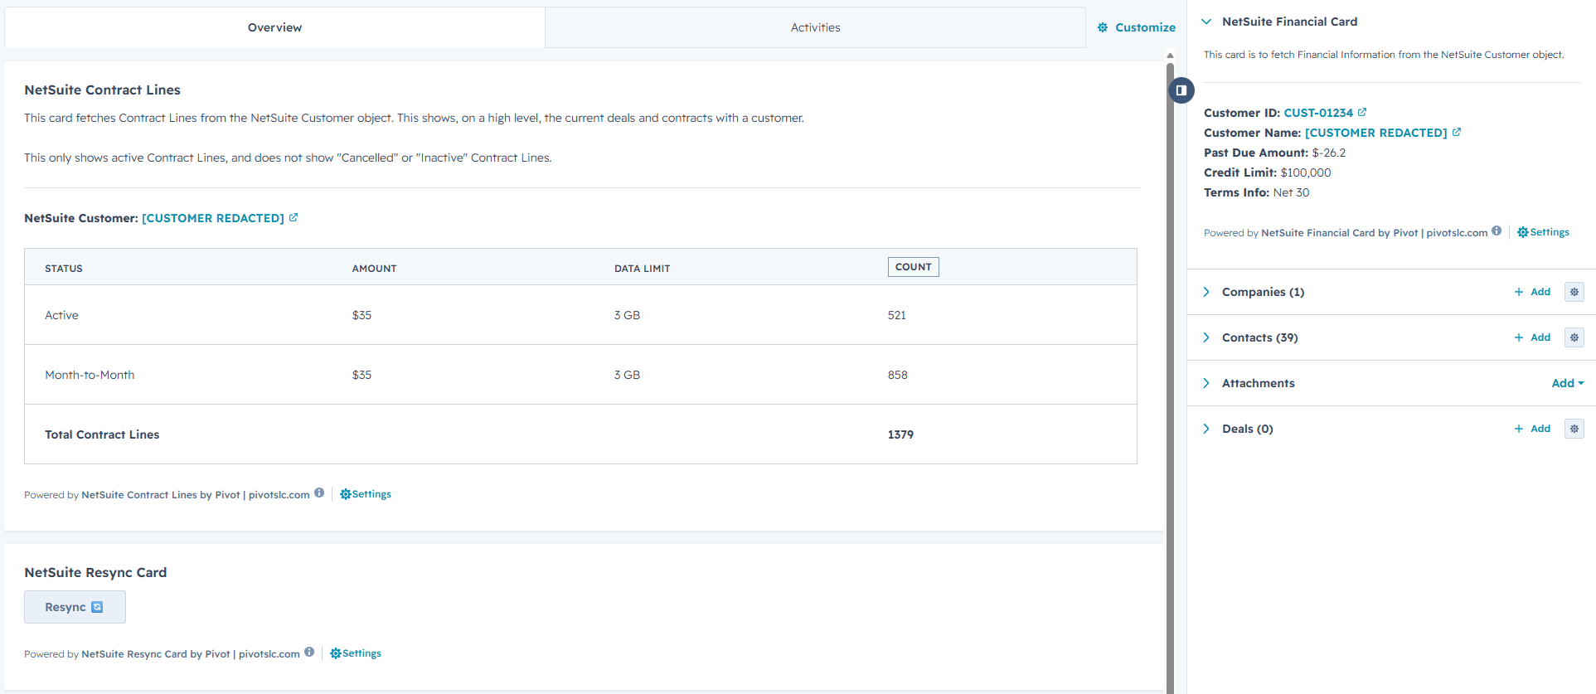Image resolution: width=1596 pixels, height=694 pixels.
Task: Click the Total Contract Lines row label
Action: 102,434
